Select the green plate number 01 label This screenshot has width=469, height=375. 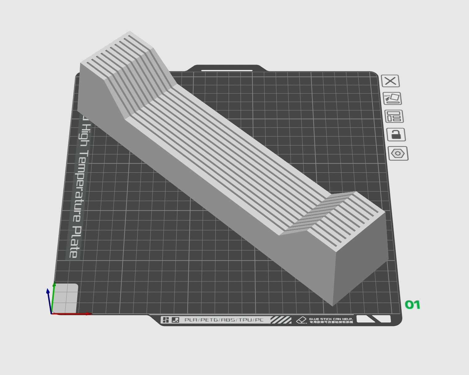coord(413,305)
